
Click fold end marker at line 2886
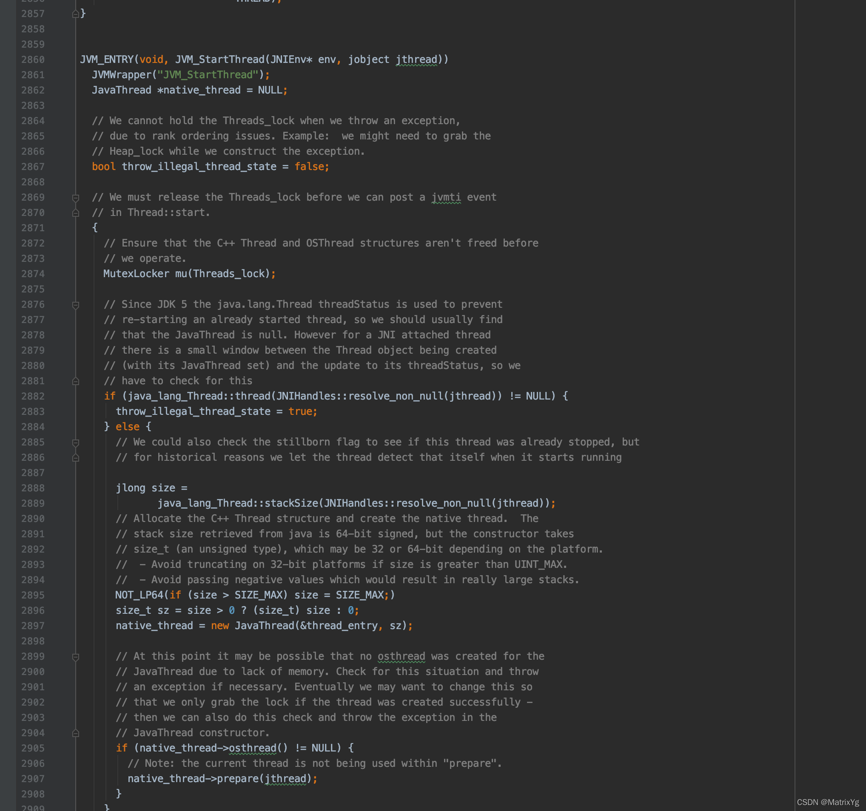75,457
